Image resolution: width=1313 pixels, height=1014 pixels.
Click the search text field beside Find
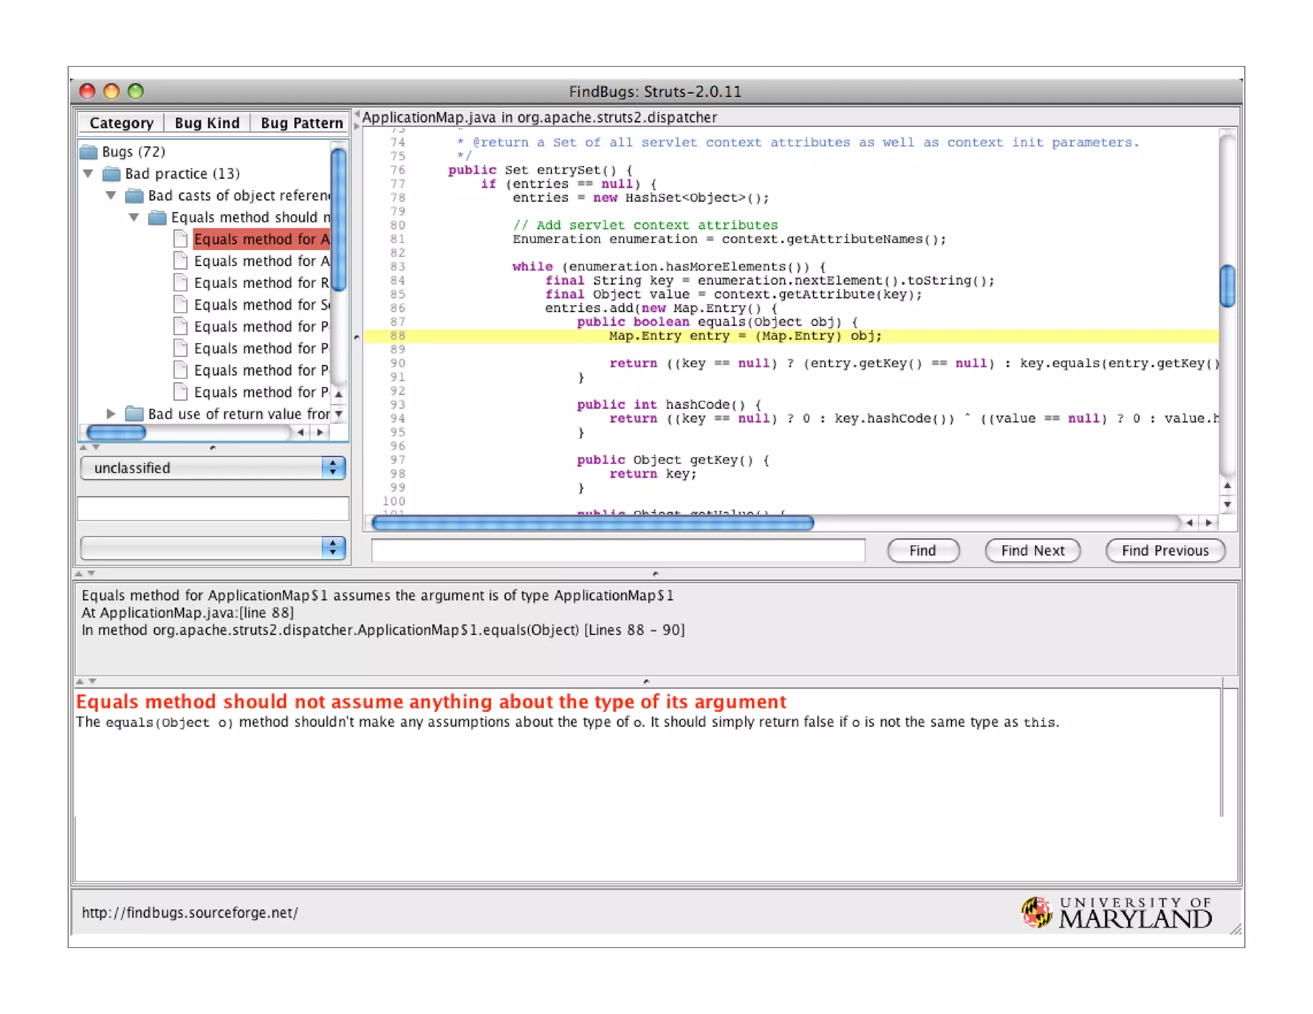[618, 551]
